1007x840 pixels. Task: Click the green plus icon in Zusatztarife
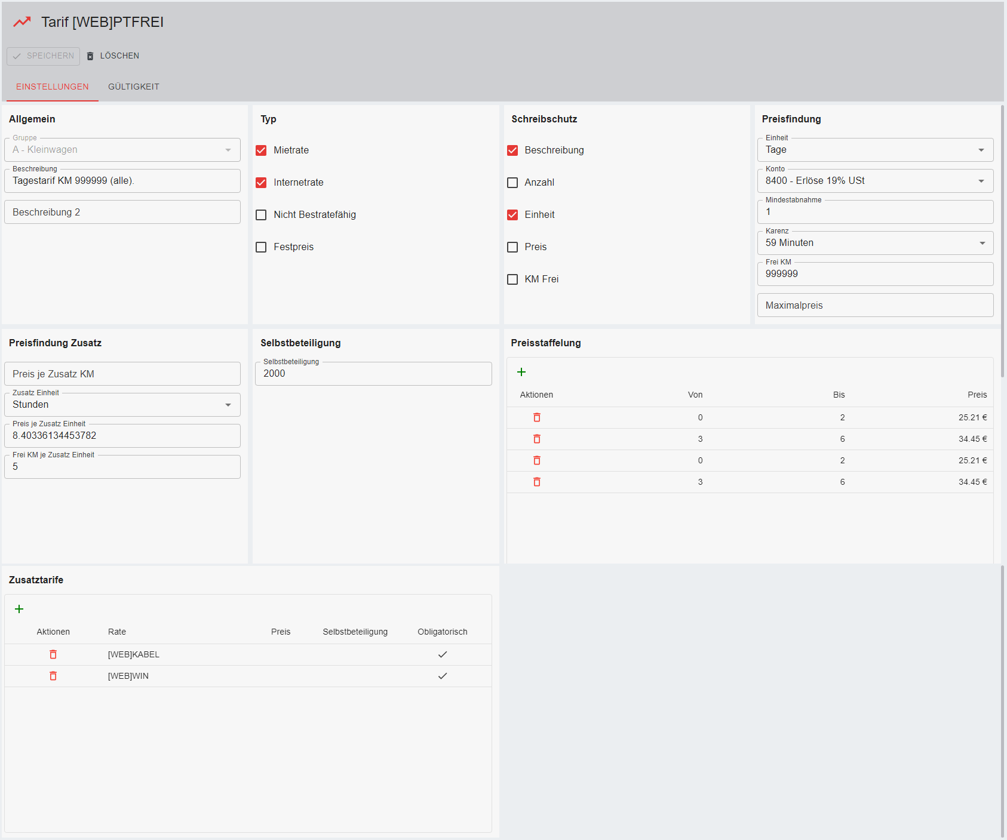pyautogui.click(x=19, y=609)
